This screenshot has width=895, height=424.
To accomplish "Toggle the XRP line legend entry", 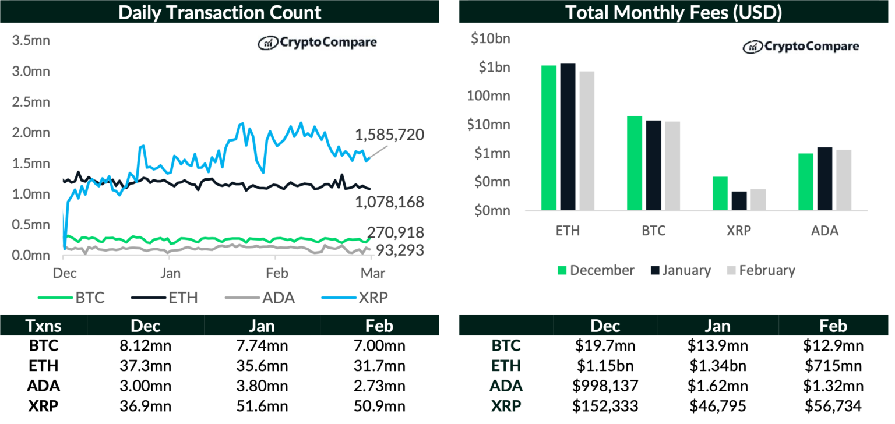I will (355, 298).
